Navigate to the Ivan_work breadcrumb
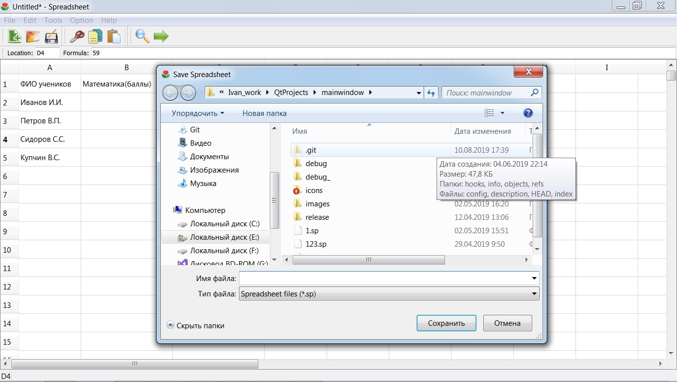677x382 pixels. pyautogui.click(x=244, y=93)
